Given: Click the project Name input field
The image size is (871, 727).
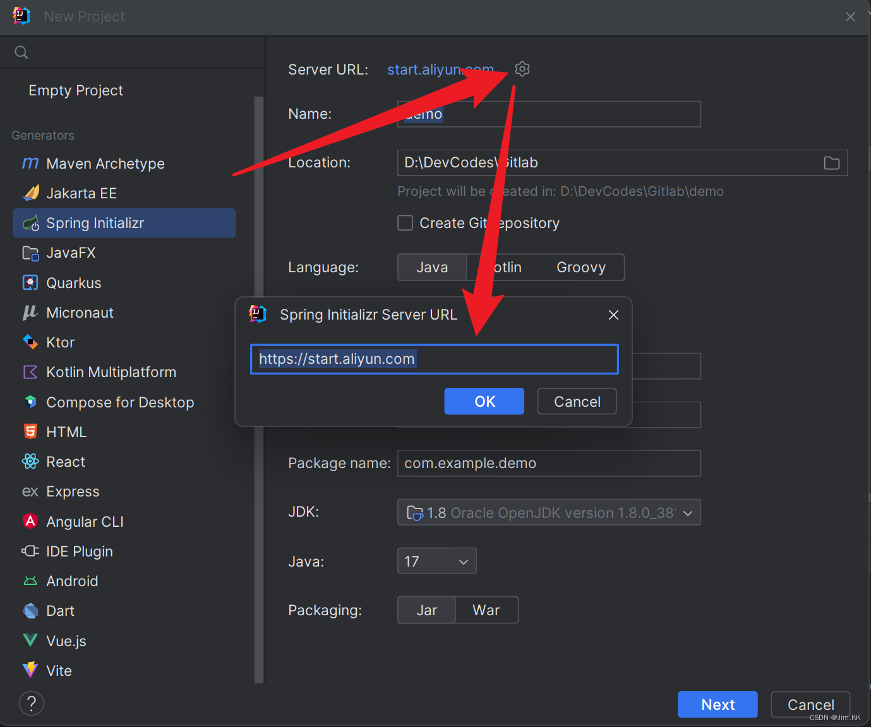Looking at the screenshot, I should click(549, 114).
